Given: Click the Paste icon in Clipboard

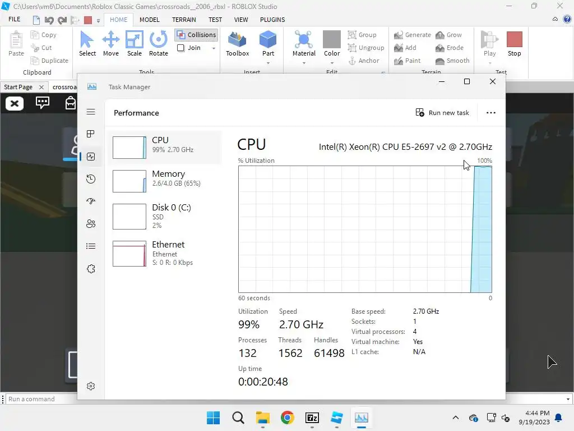Looking at the screenshot, I should tap(16, 44).
